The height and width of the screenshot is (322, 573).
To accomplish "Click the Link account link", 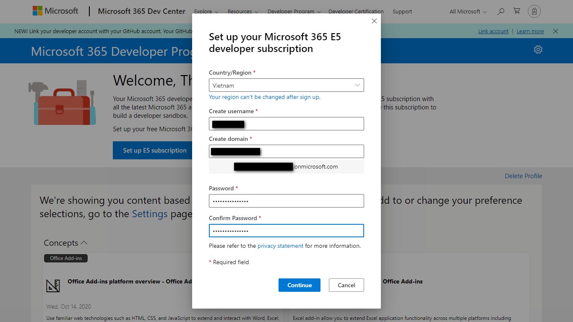I will (x=493, y=31).
